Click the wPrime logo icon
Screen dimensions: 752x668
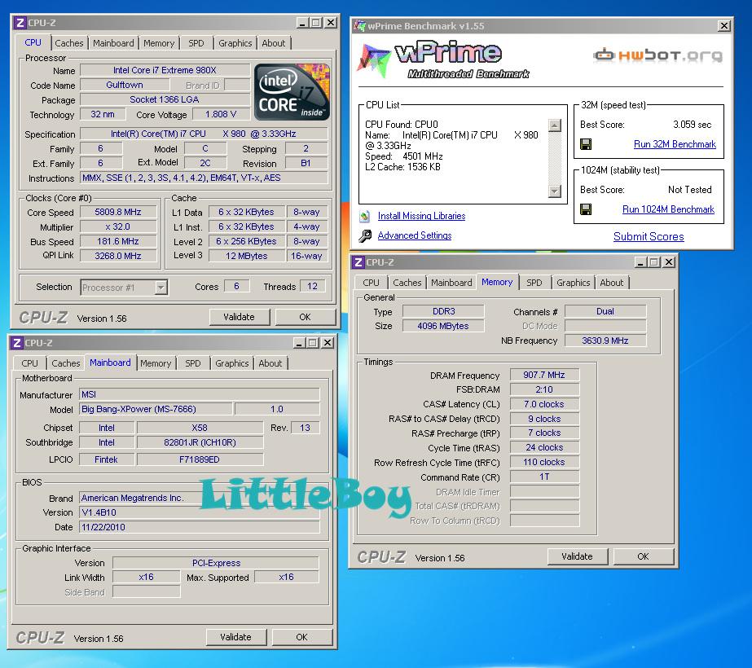(x=374, y=60)
